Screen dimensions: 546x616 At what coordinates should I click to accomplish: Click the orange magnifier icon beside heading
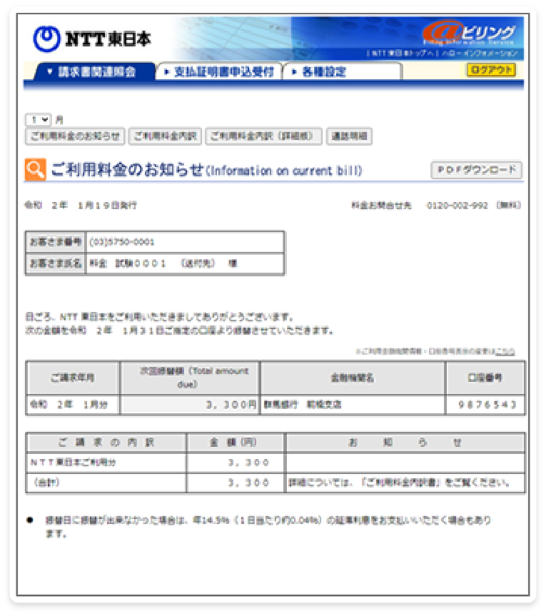pyautogui.click(x=36, y=170)
